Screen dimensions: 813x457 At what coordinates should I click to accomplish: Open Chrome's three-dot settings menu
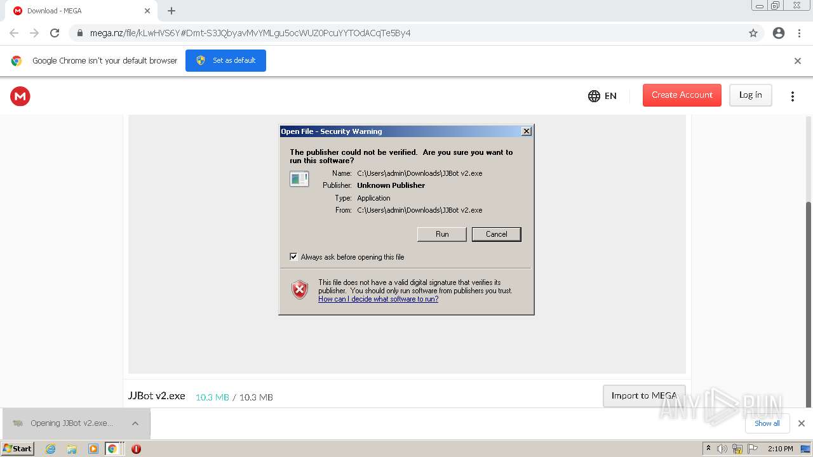(x=799, y=33)
